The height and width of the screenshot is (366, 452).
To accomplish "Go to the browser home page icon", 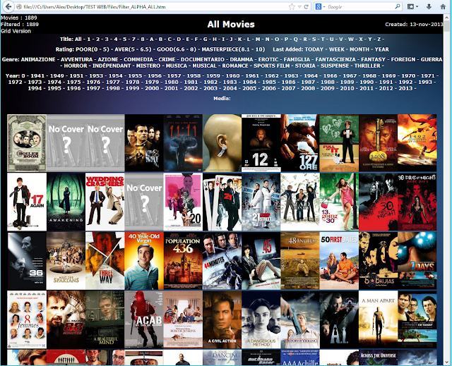I will click(x=443, y=6).
